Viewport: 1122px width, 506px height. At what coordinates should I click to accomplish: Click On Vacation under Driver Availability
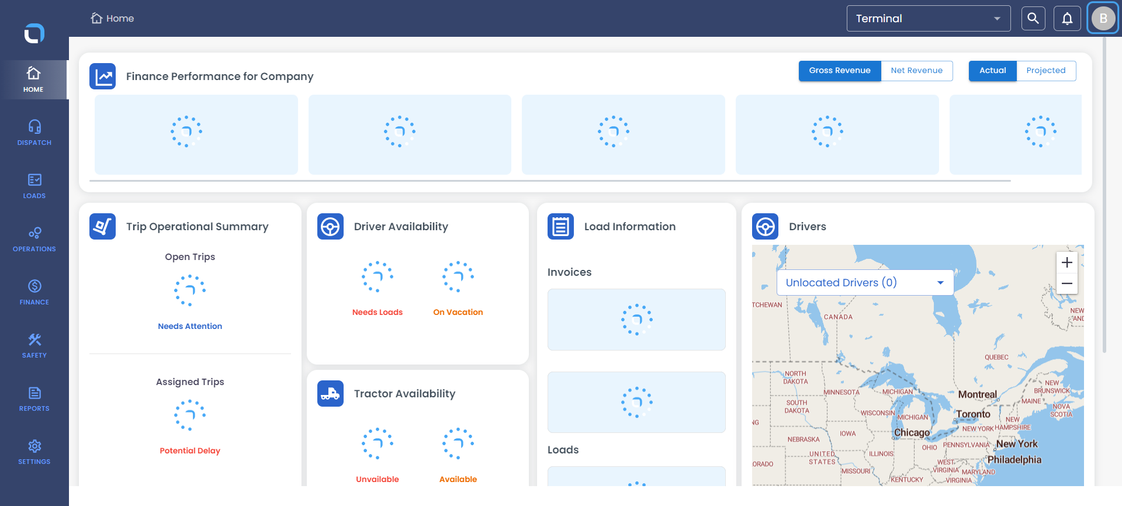coord(458,313)
